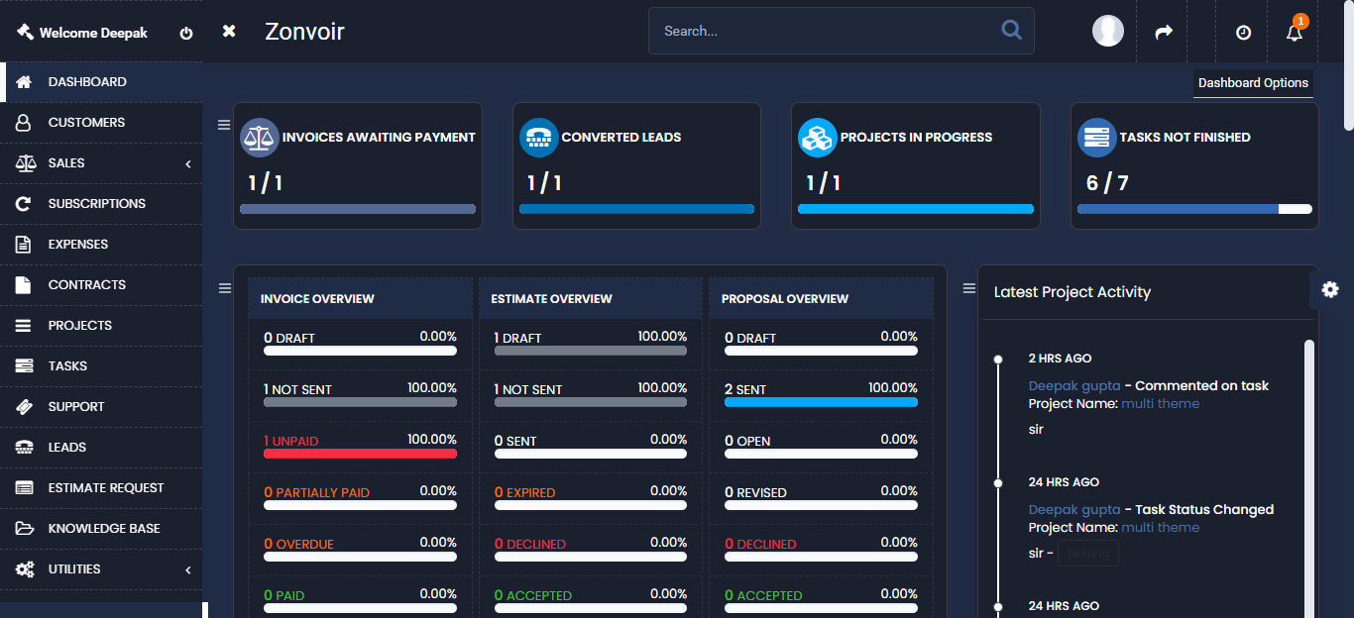Click the Deepak gupta link on commented task
This screenshot has width=1354, height=618.
tap(1074, 386)
